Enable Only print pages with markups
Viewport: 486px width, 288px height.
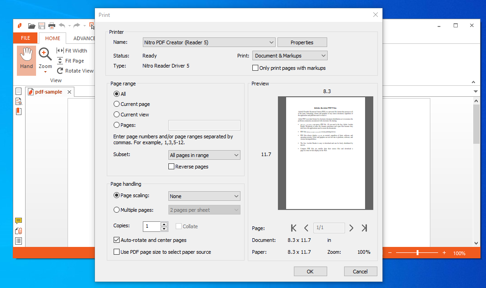tap(256, 68)
